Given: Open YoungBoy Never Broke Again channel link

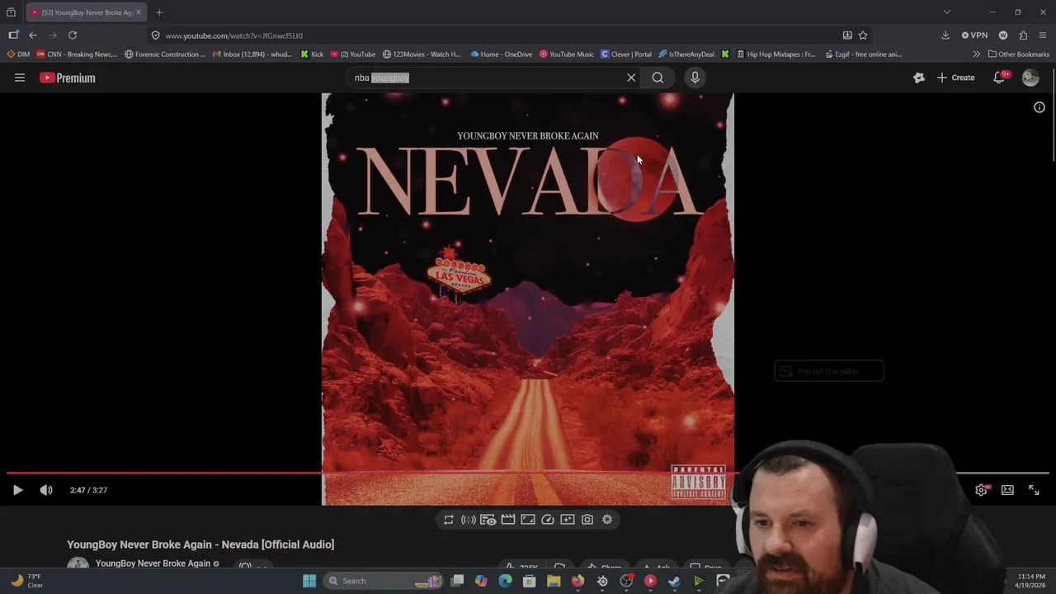Looking at the screenshot, I should click(153, 563).
